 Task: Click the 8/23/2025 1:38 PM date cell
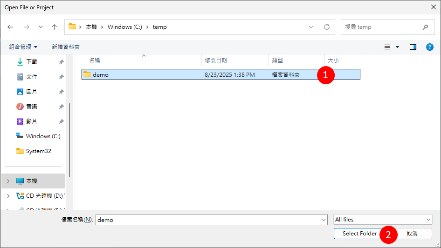(x=230, y=75)
